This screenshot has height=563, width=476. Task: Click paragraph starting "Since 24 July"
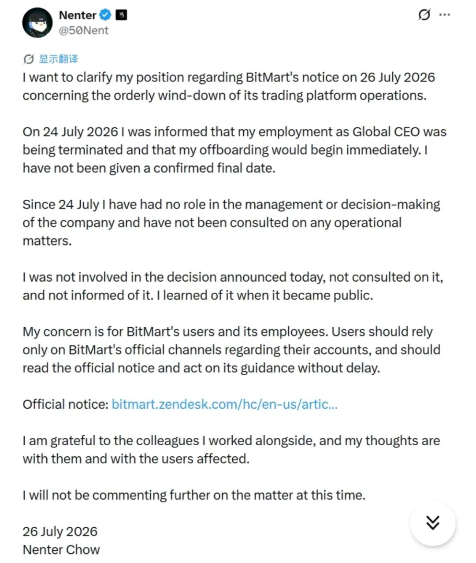click(x=231, y=223)
